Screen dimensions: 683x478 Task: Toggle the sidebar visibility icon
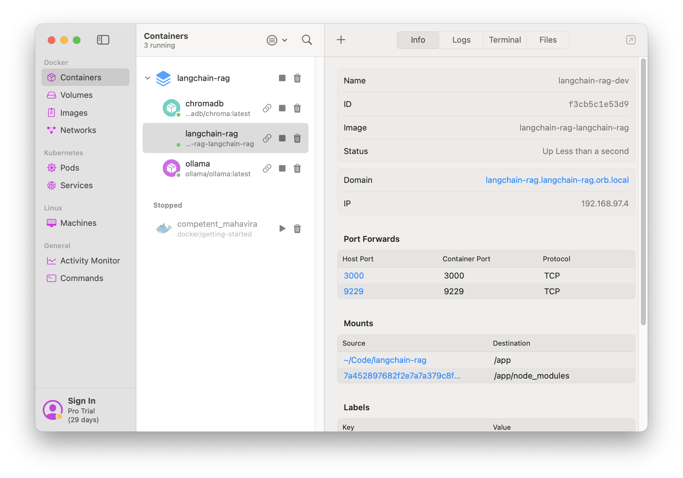tap(103, 40)
